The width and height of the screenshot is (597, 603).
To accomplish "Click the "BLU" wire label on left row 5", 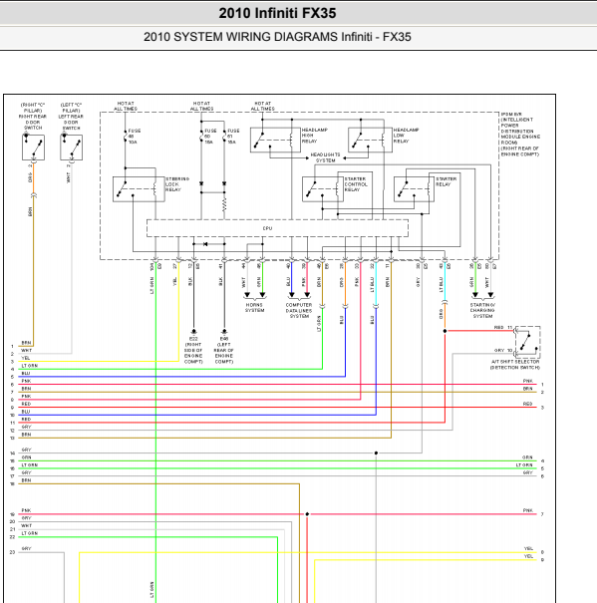I will click(x=26, y=374).
